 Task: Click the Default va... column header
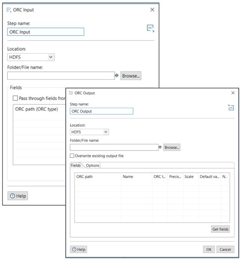coord(210,177)
